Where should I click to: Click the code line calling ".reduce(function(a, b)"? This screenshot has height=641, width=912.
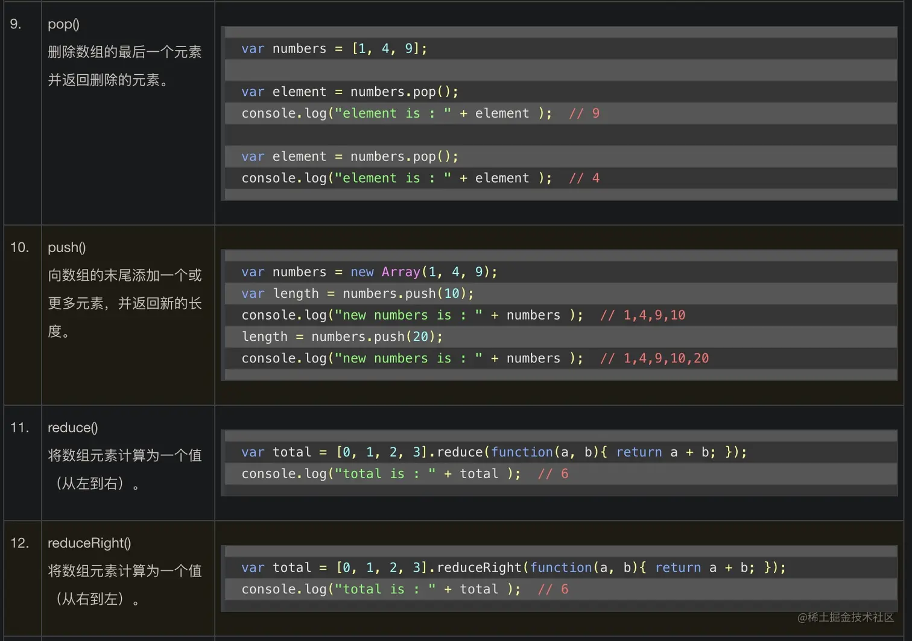tap(494, 452)
